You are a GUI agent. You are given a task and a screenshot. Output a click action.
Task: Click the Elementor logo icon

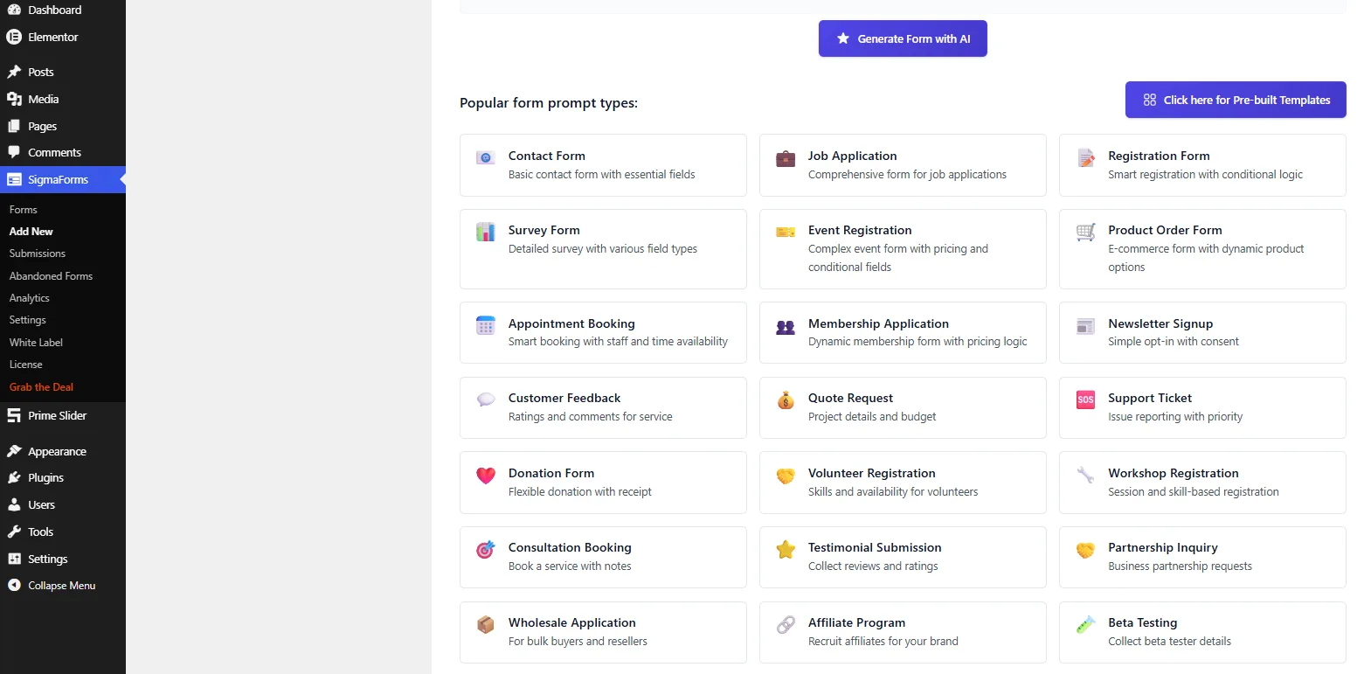(x=14, y=37)
